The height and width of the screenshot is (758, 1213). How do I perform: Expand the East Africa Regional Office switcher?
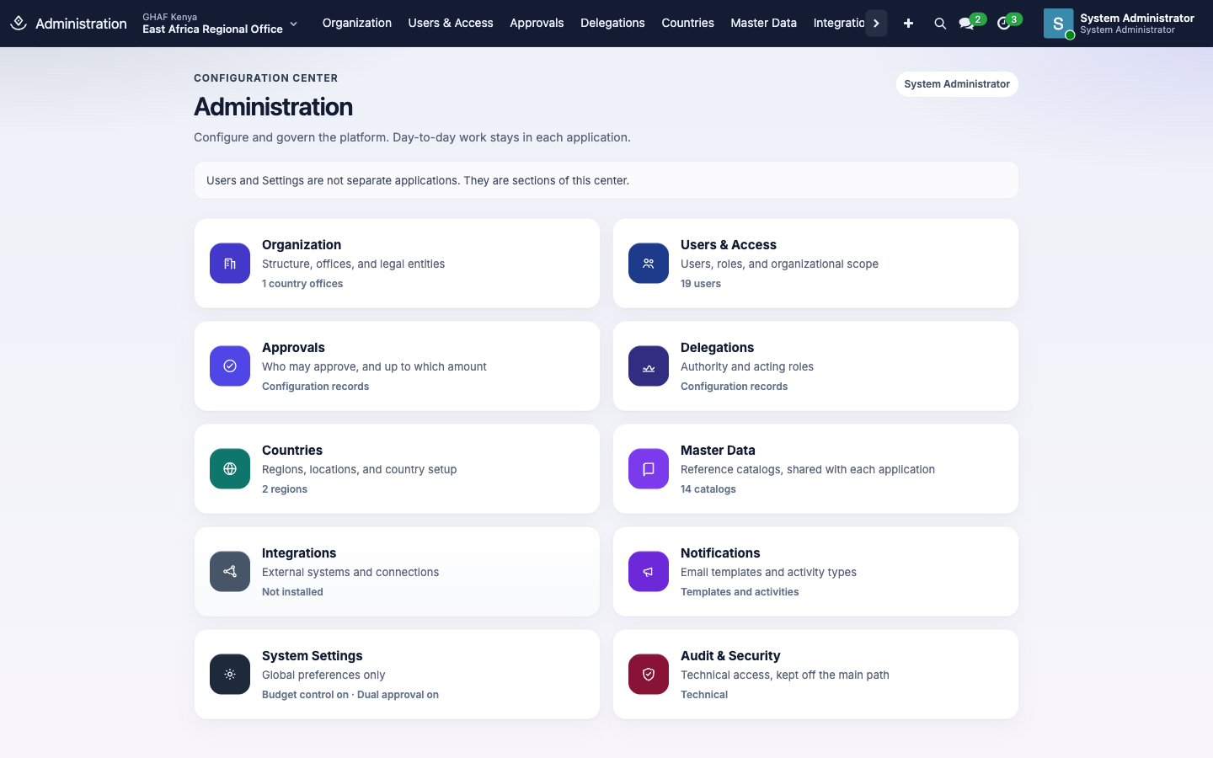(220, 24)
